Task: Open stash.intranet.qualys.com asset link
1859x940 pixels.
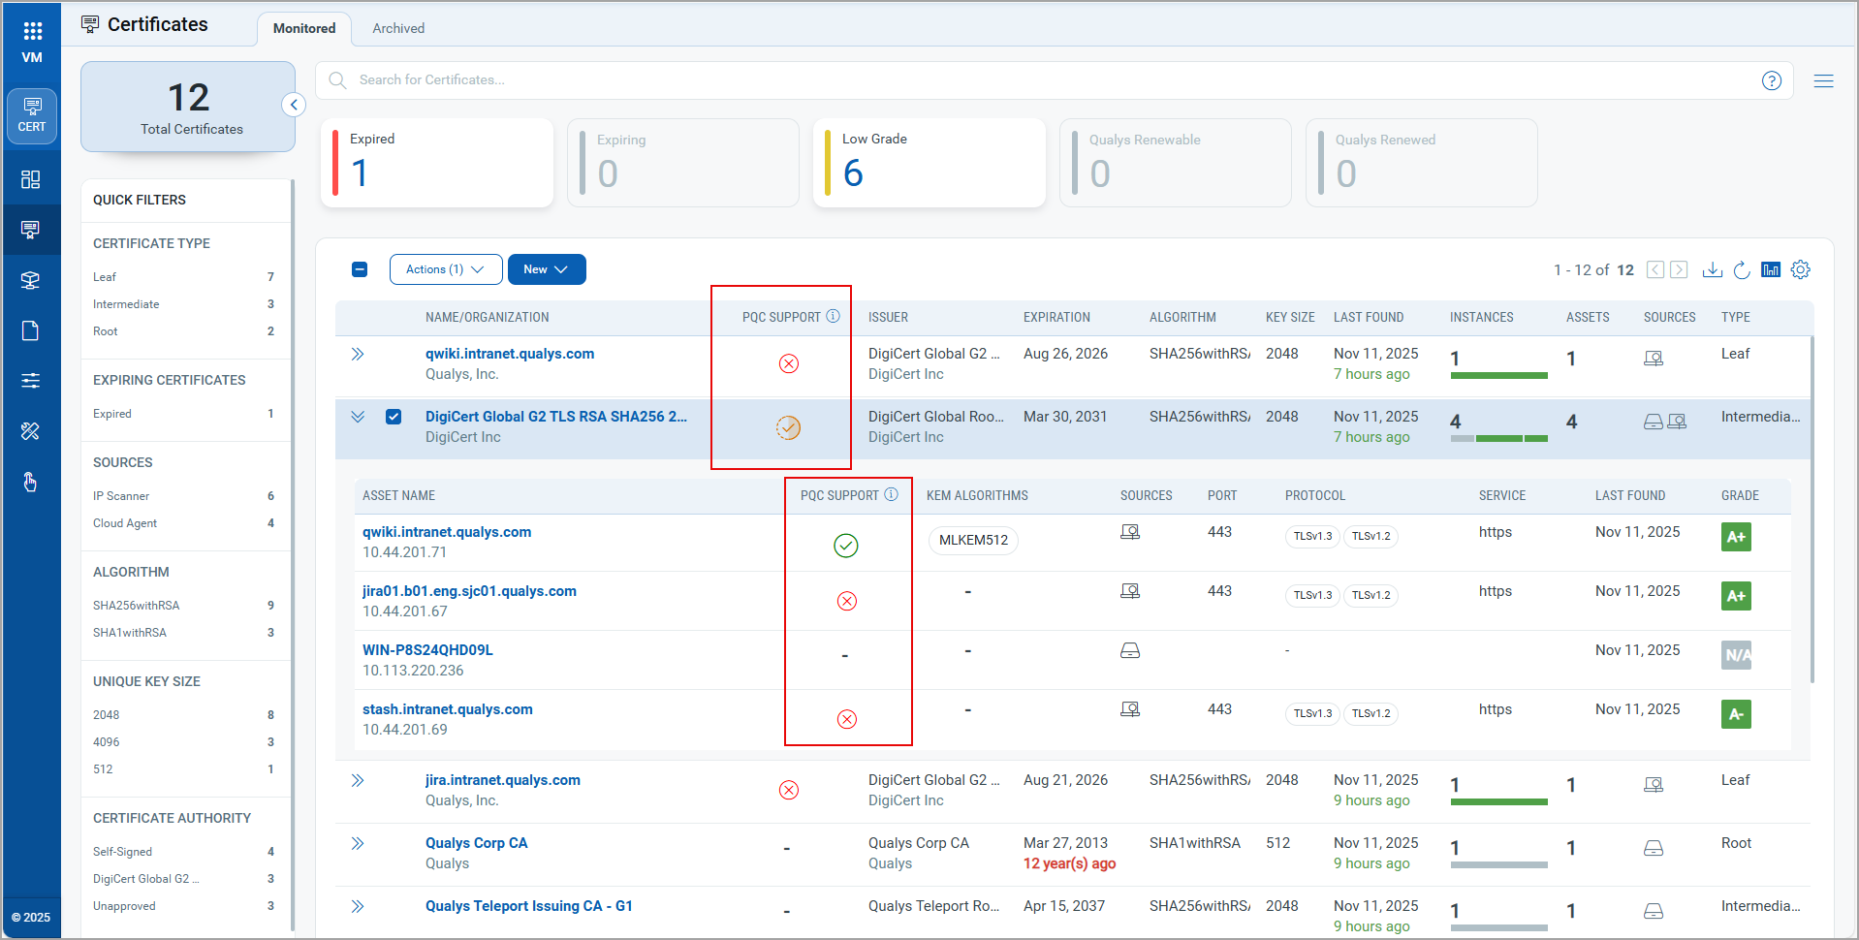Action: point(447,709)
